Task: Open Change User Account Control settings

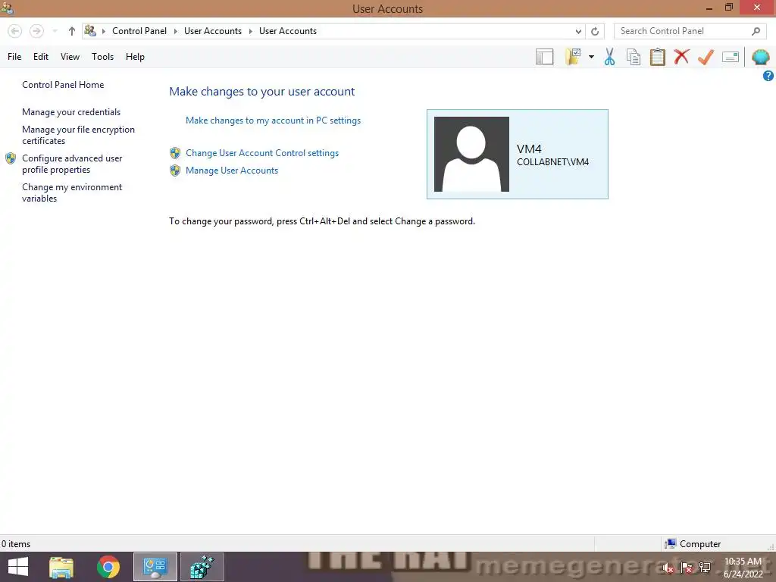Action: coord(261,153)
